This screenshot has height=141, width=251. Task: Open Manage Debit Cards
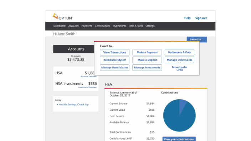(179, 60)
